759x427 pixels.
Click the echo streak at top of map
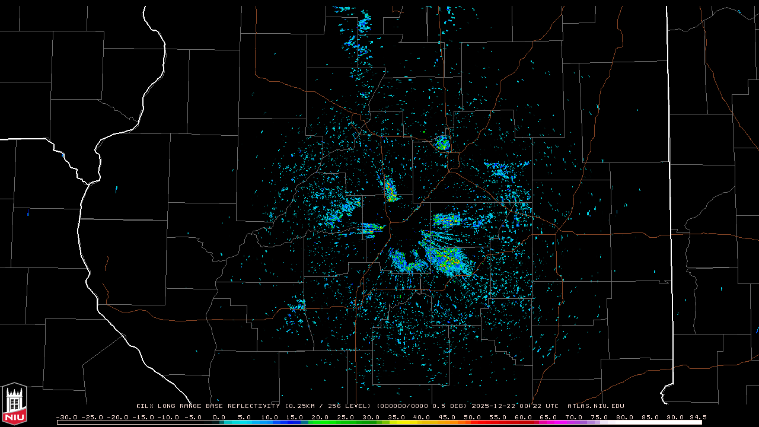pyautogui.click(x=363, y=27)
